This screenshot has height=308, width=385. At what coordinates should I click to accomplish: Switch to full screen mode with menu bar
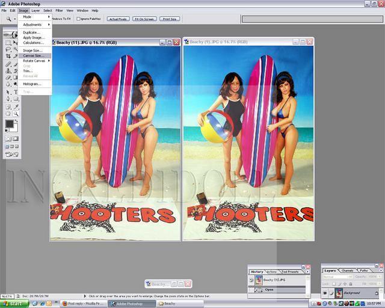pyautogui.click(x=12, y=147)
